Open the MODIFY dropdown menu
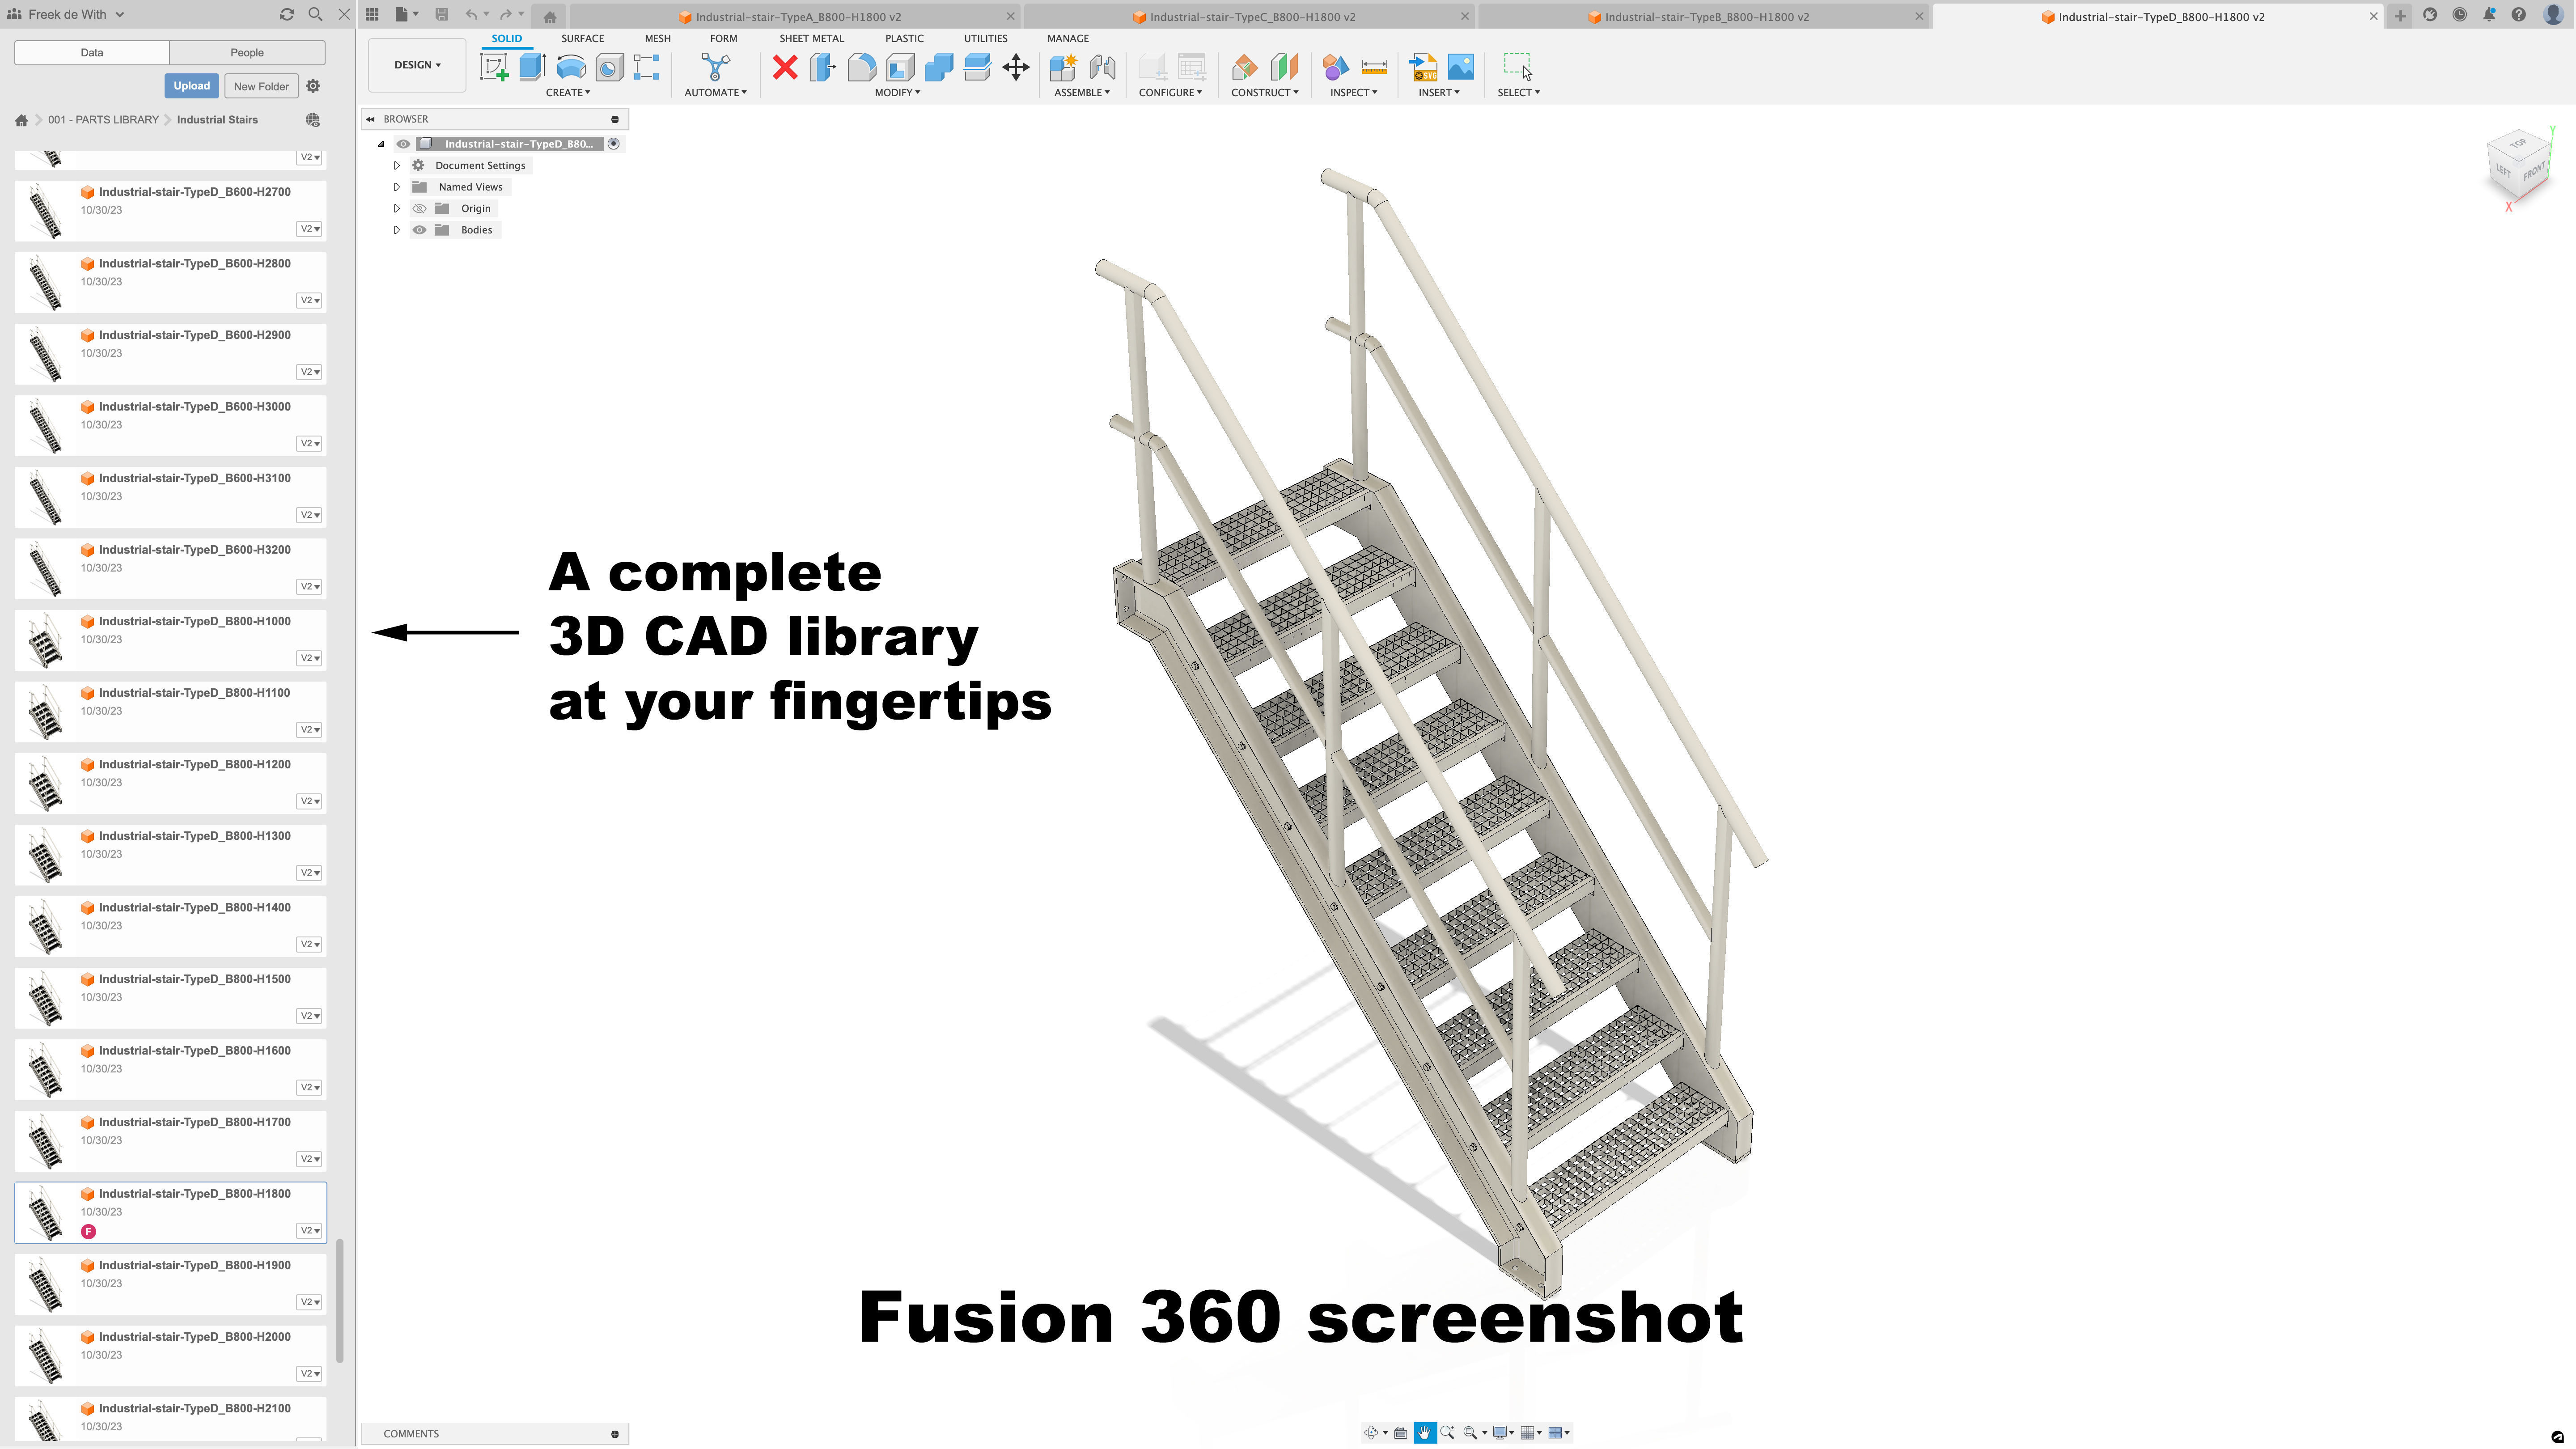 pyautogui.click(x=897, y=92)
